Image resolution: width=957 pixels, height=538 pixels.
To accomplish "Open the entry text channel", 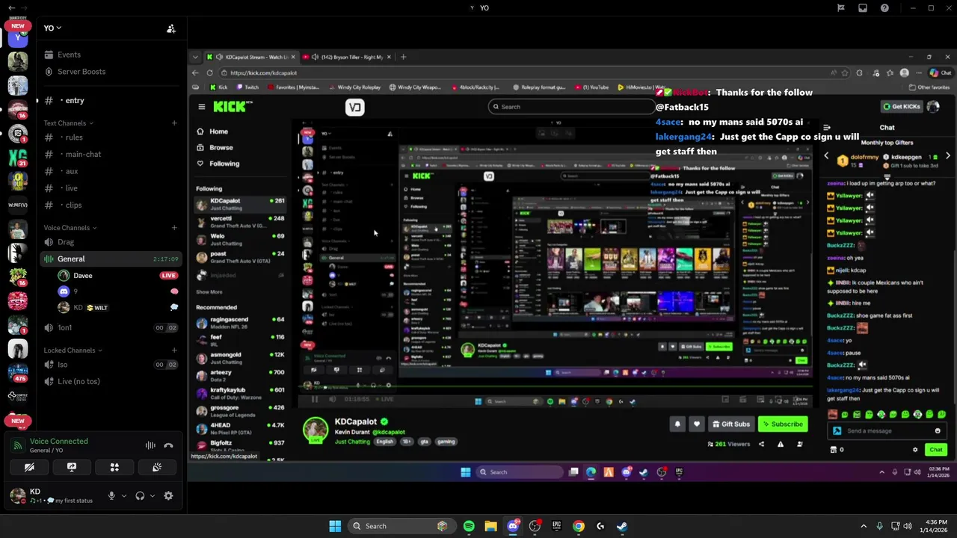I will pos(110,100).
